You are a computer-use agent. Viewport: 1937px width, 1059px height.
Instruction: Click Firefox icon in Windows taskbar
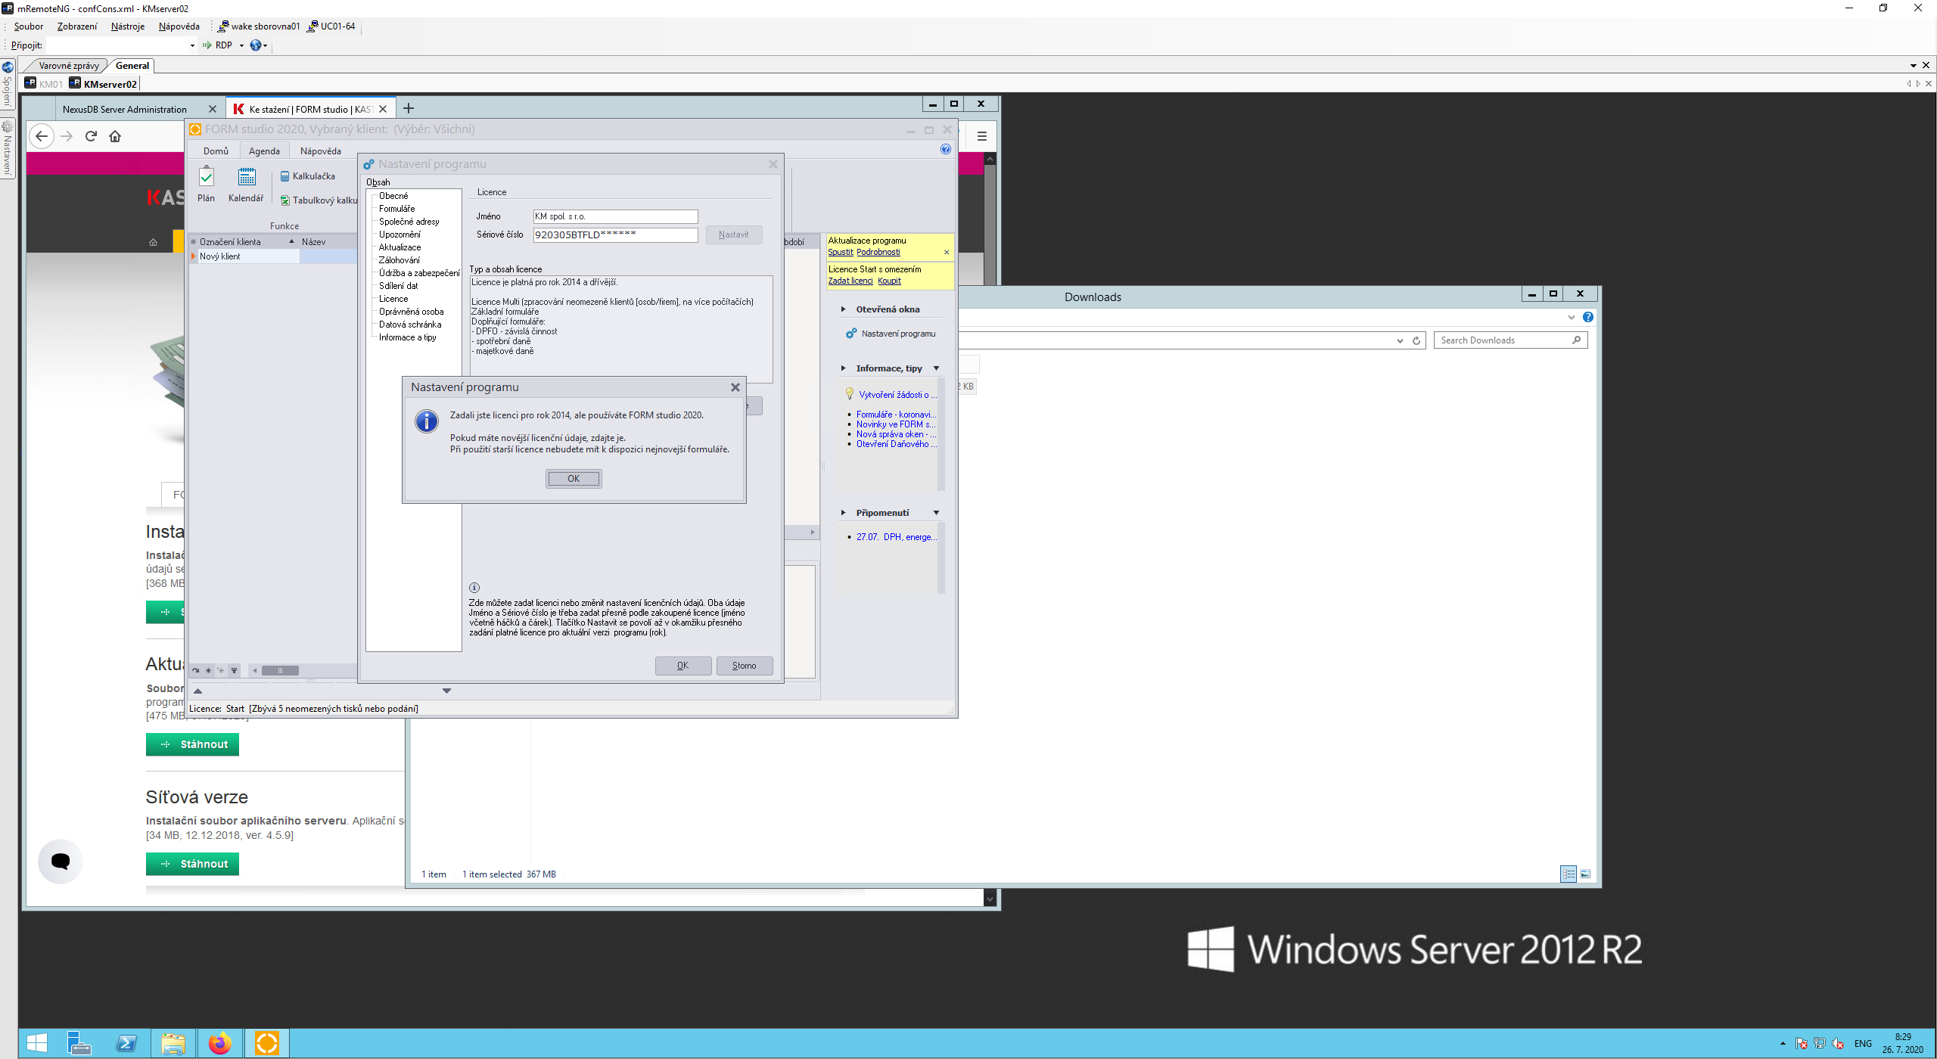pyautogui.click(x=220, y=1043)
